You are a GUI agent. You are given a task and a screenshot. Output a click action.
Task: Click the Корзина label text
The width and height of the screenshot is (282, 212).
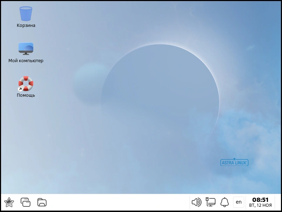tap(26, 25)
